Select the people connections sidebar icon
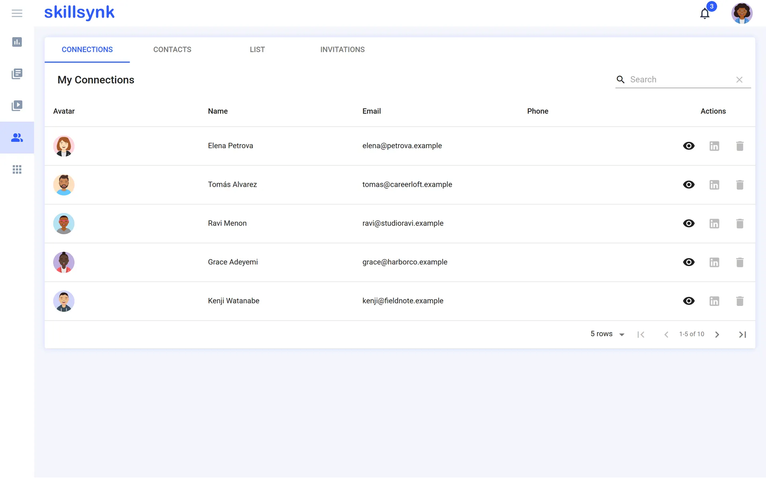The width and height of the screenshot is (766, 478). [x=17, y=137]
